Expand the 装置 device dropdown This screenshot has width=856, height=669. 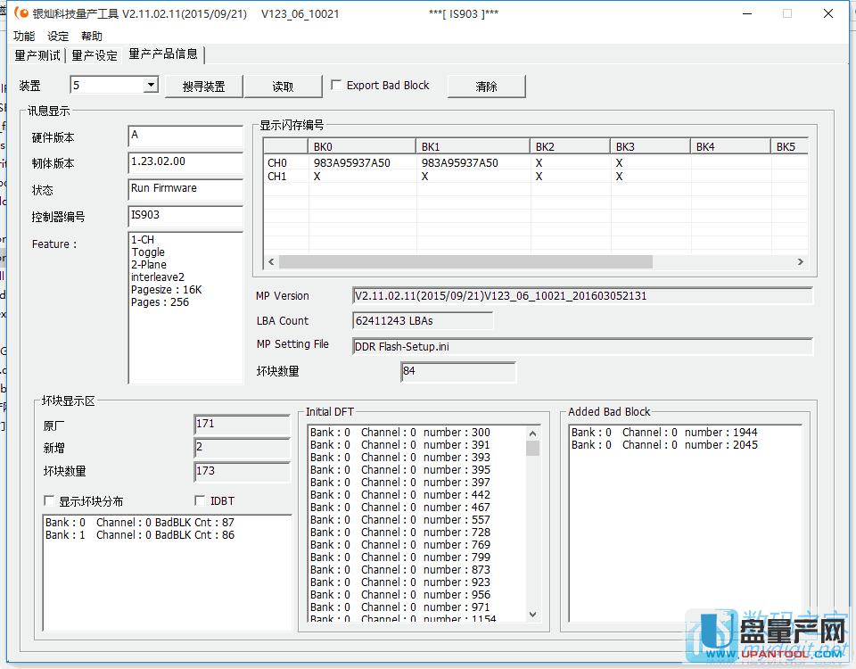click(150, 86)
